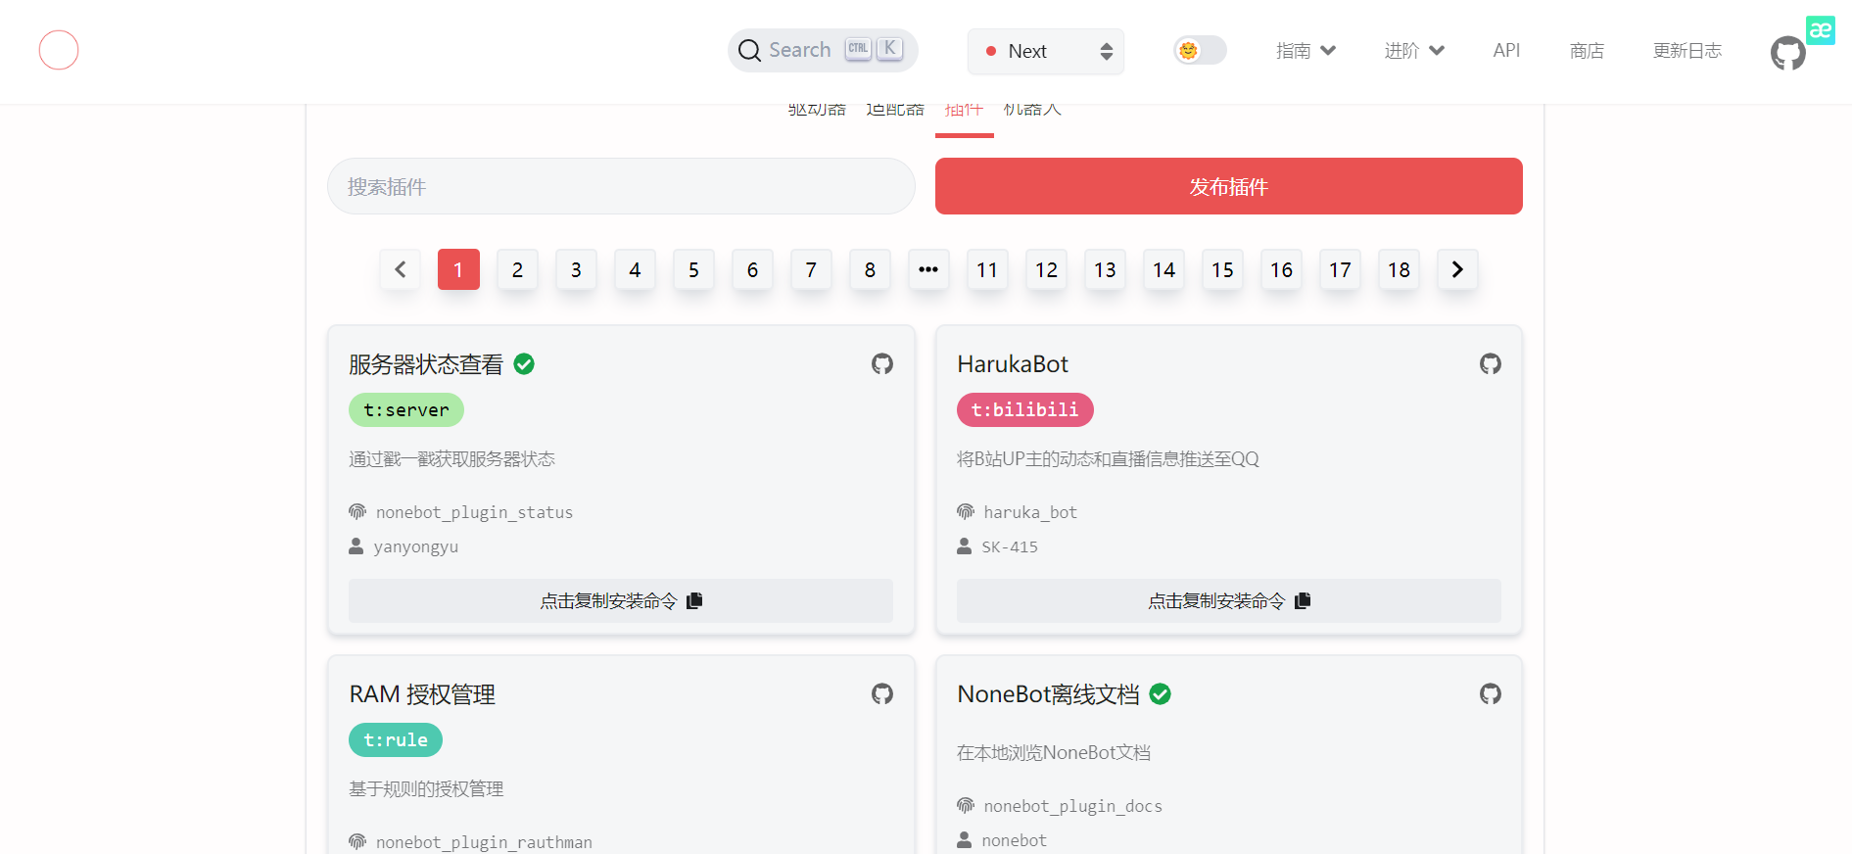This screenshot has height=854, width=1852.
Task: Select pagination page 3
Action: (x=576, y=269)
